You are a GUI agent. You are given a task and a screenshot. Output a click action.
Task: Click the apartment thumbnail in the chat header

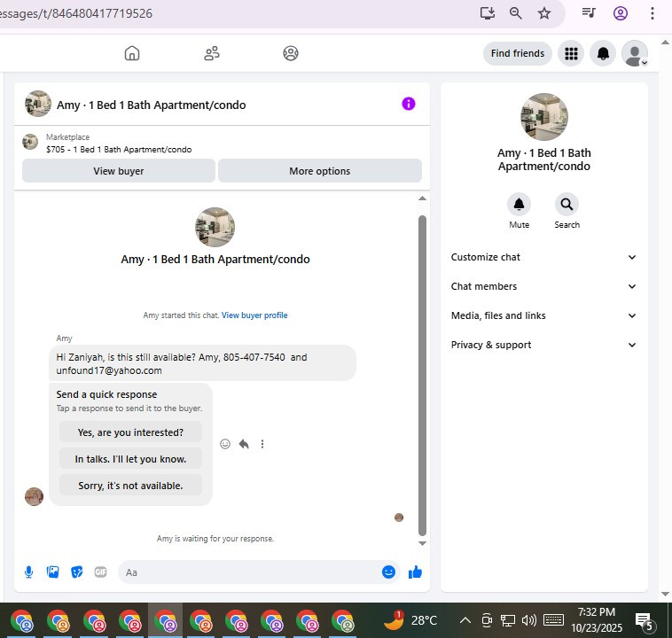pyautogui.click(x=38, y=104)
